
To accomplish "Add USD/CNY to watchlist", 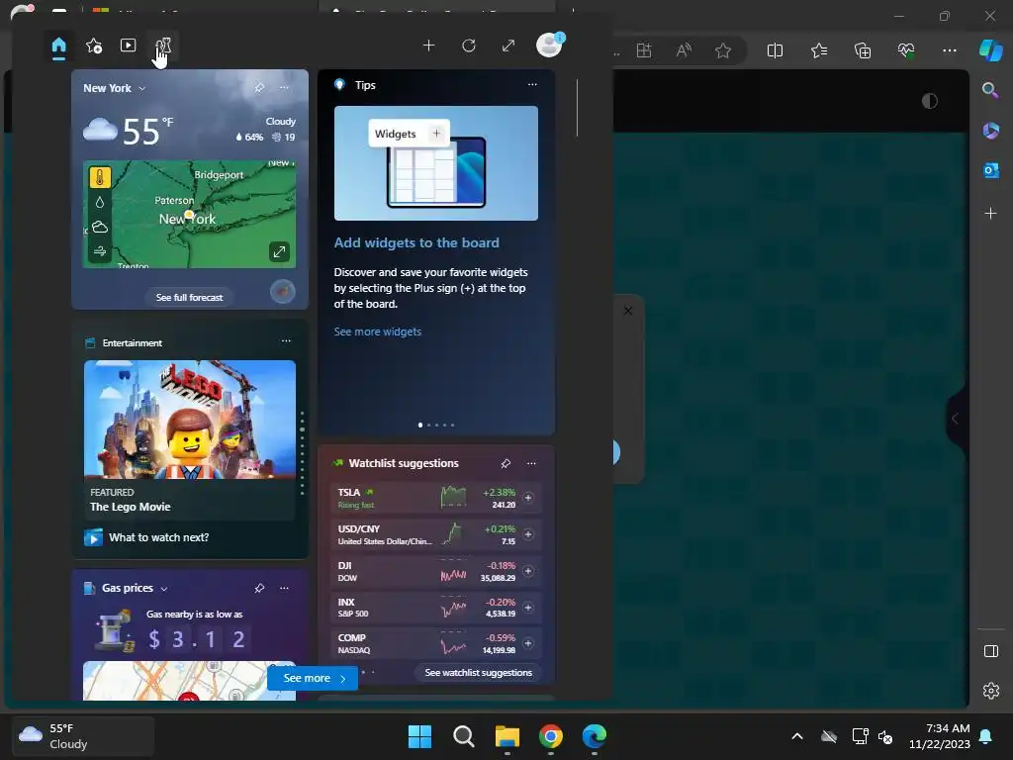I will (528, 534).
